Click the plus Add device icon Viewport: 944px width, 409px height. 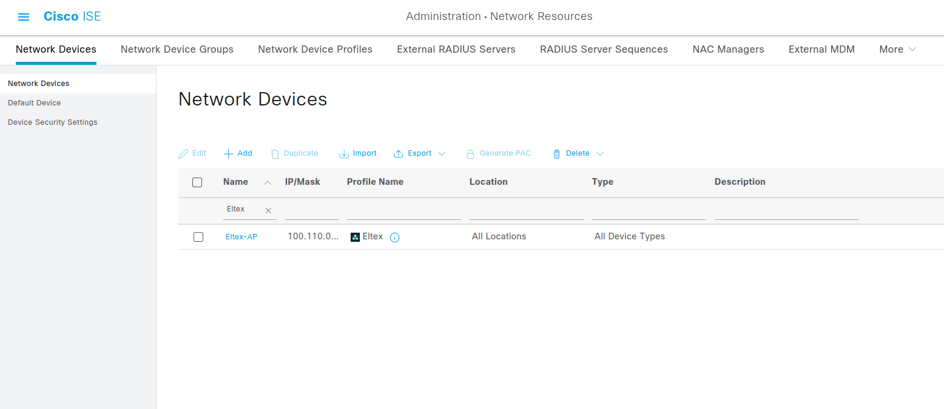pos(228,154)
